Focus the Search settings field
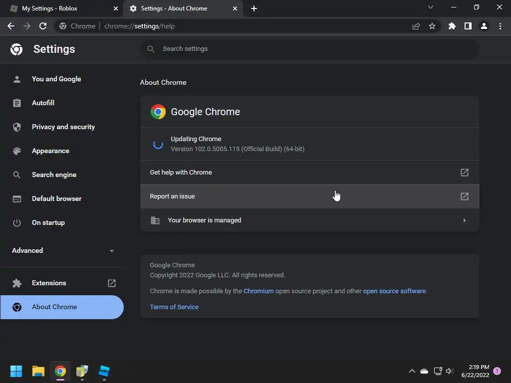 (309, 49)
